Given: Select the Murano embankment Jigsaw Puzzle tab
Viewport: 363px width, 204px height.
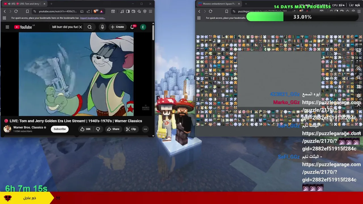Looking at the screenshot, I should pyautogui.click(x=218, y=4).
